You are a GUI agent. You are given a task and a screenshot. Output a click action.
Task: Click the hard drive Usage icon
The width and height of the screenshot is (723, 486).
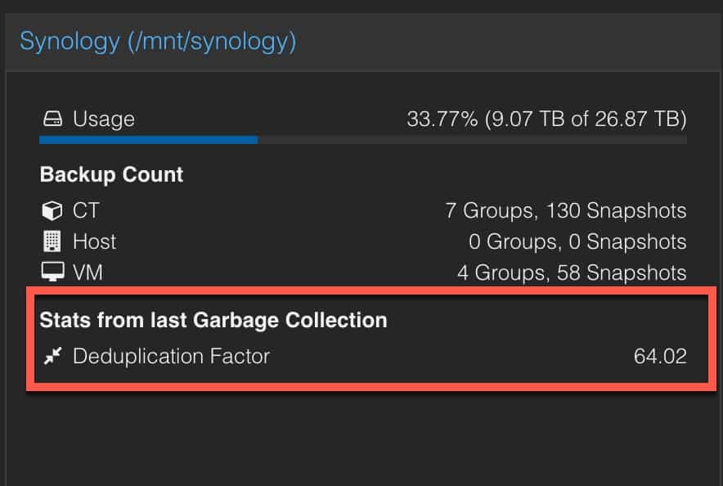click(52, 119)
